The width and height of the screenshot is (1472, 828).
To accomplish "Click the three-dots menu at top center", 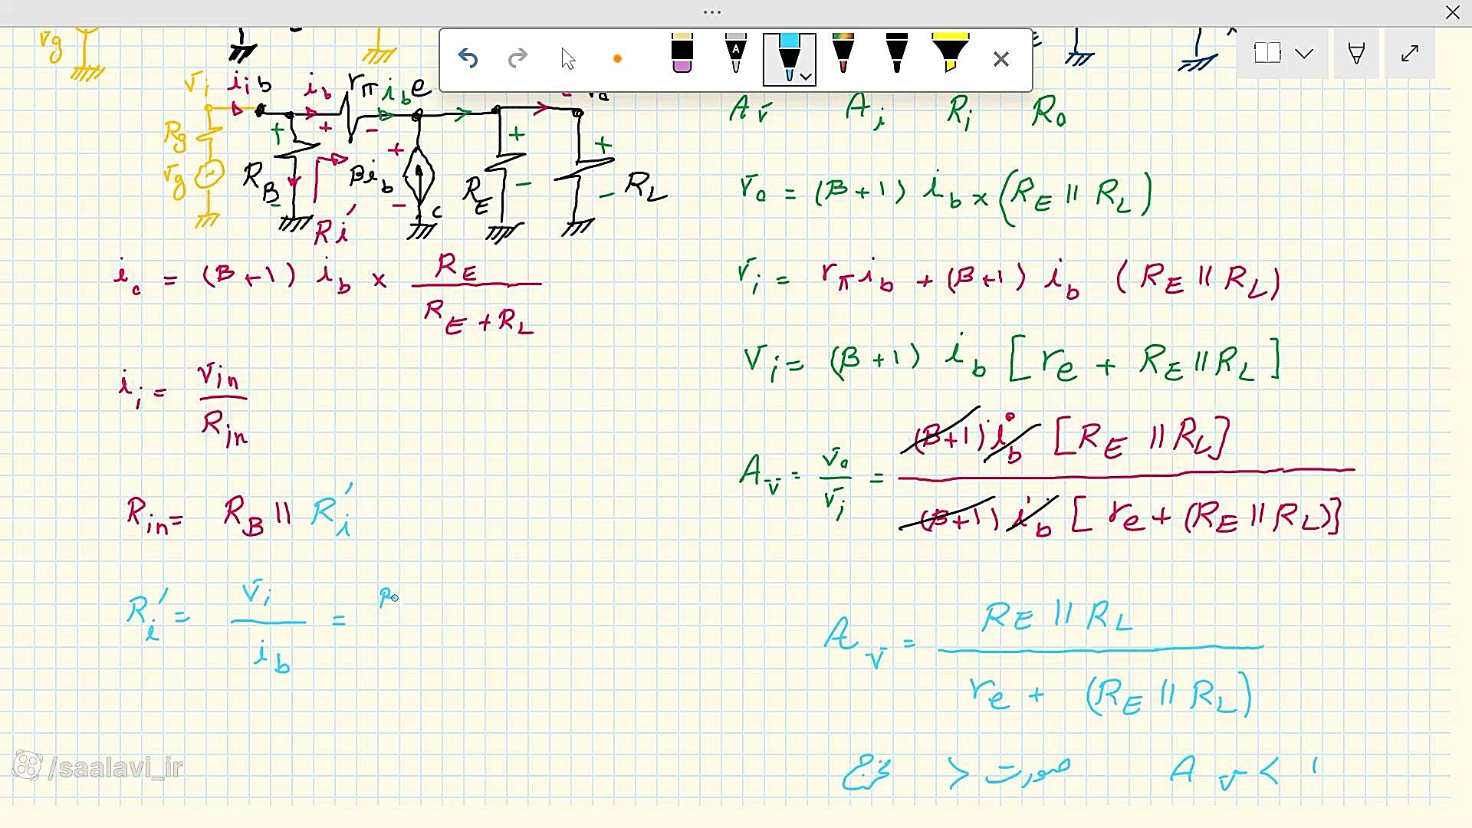I will pyautogui.click(x=712, y=12).
